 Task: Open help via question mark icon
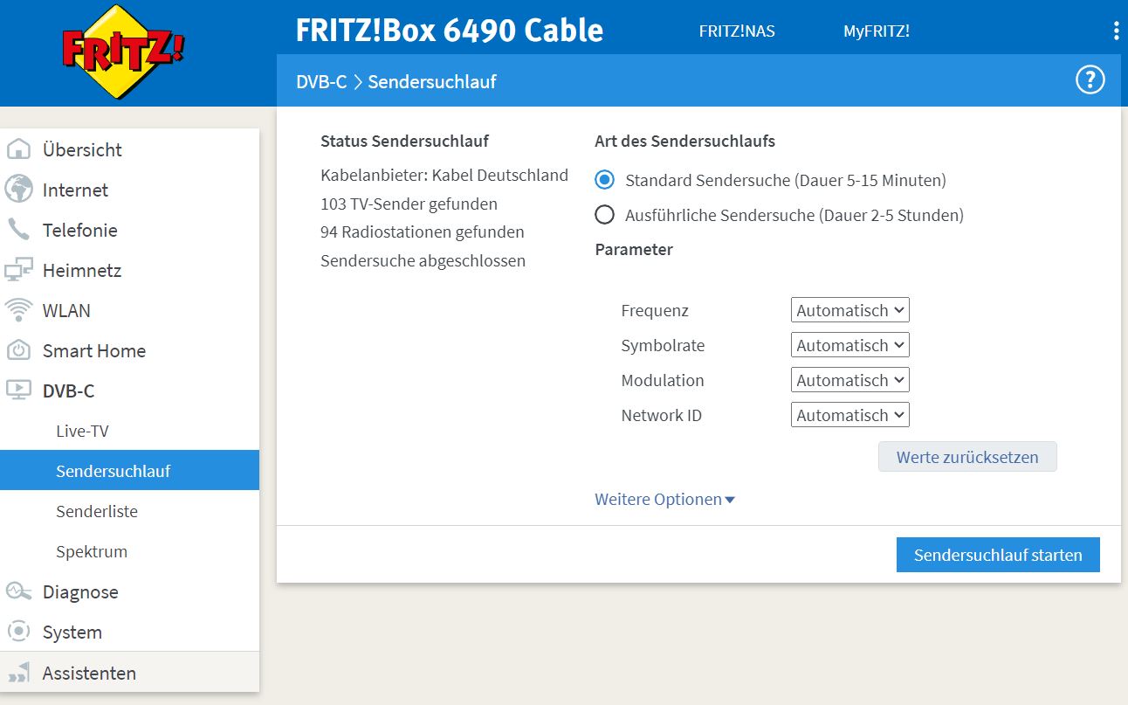click(x=1090, y=81)
